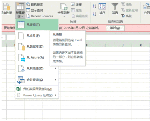The height and width of the screenshot is (121, 150).
Task: Click Show Queries (显示查询)
Action: pyautogui.click(x=34, y=10)
